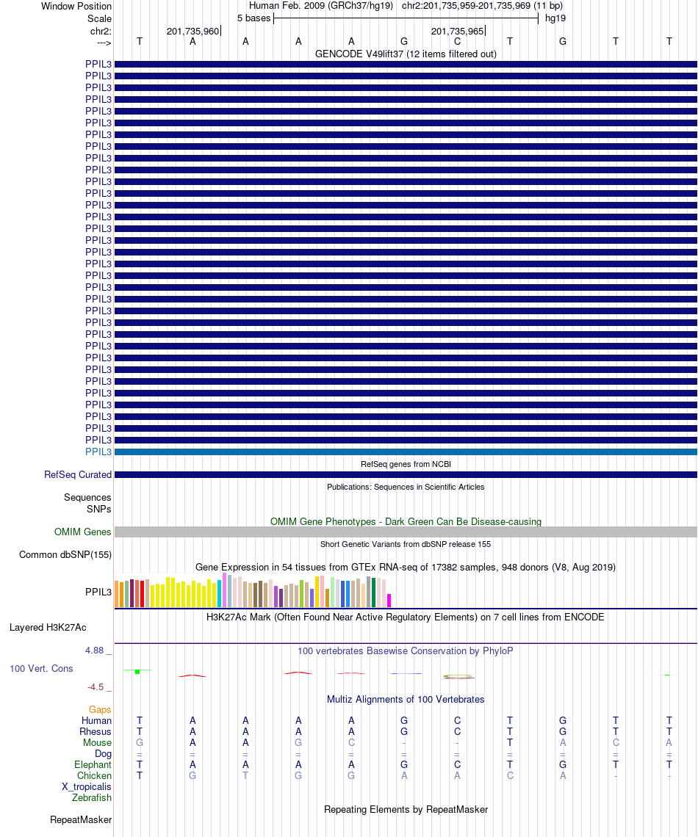The image size is (698, 837).
Task: Click the 201,735,965 coordinate marker
Action: (x=458, y=32)
